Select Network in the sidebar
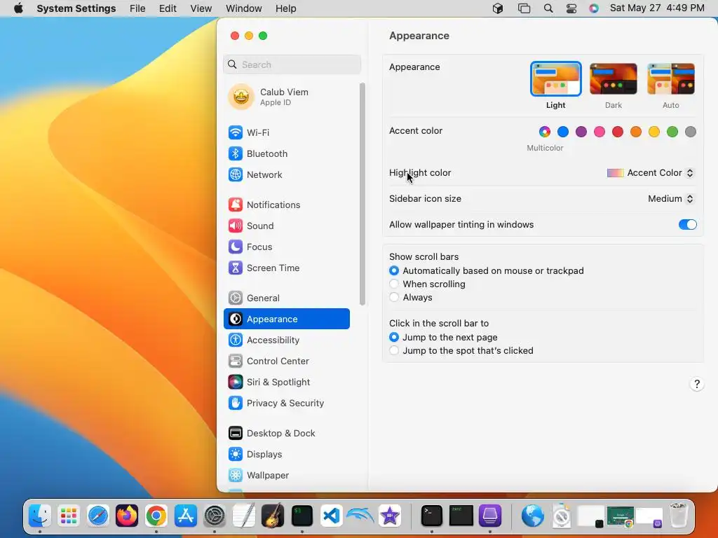The width and height of the screenshot is (718, 538). point(287,174)
